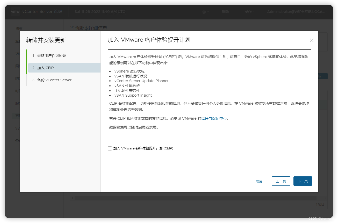Open the 信任与保证中心 link
The image size is (338, 223).
point(214,118)
